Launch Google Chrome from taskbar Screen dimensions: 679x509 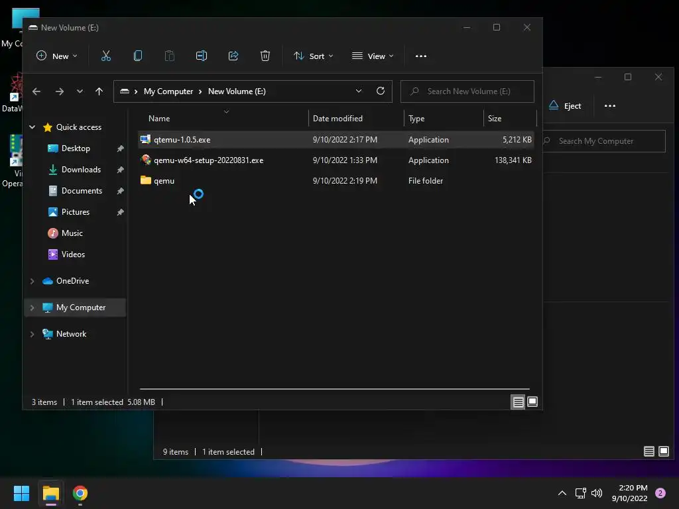pyautogui.click(x=80, y=493)
